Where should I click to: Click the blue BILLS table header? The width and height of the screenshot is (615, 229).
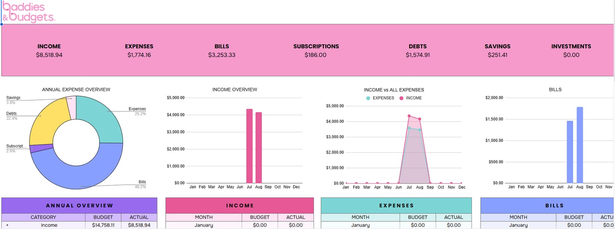tap(548, 206)
